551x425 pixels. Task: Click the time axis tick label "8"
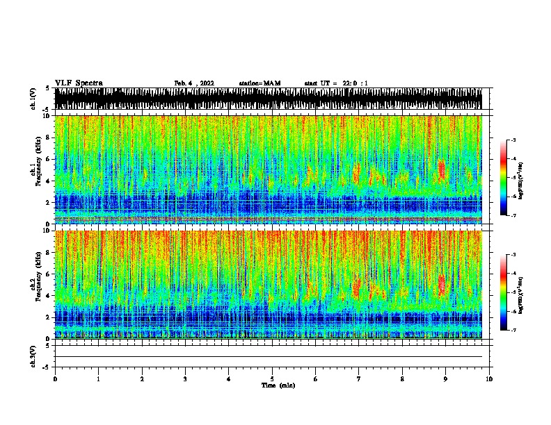[402, 379]
